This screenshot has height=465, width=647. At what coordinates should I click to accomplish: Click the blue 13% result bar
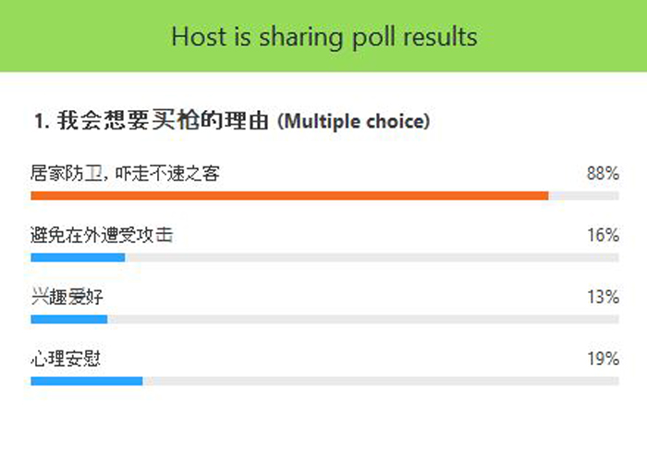coord(69,319)
